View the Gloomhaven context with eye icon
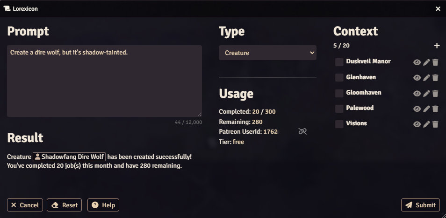The height and width of the screenshot is (218, 446). pos(417,94)
